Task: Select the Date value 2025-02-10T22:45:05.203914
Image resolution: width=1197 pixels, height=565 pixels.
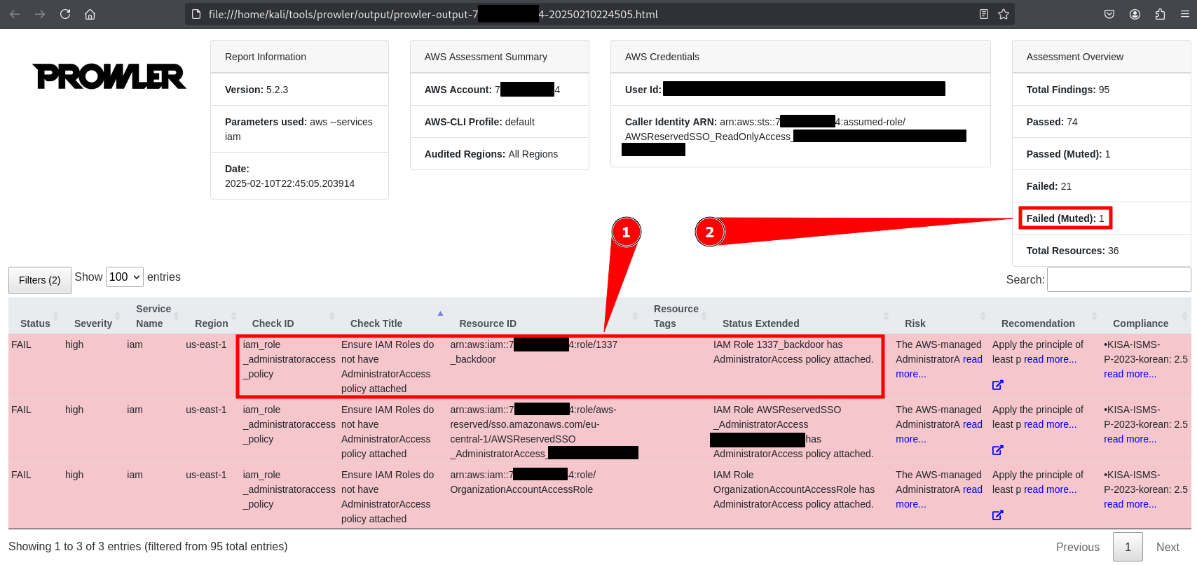Action: pyautogui.click(x=289, y=183)
